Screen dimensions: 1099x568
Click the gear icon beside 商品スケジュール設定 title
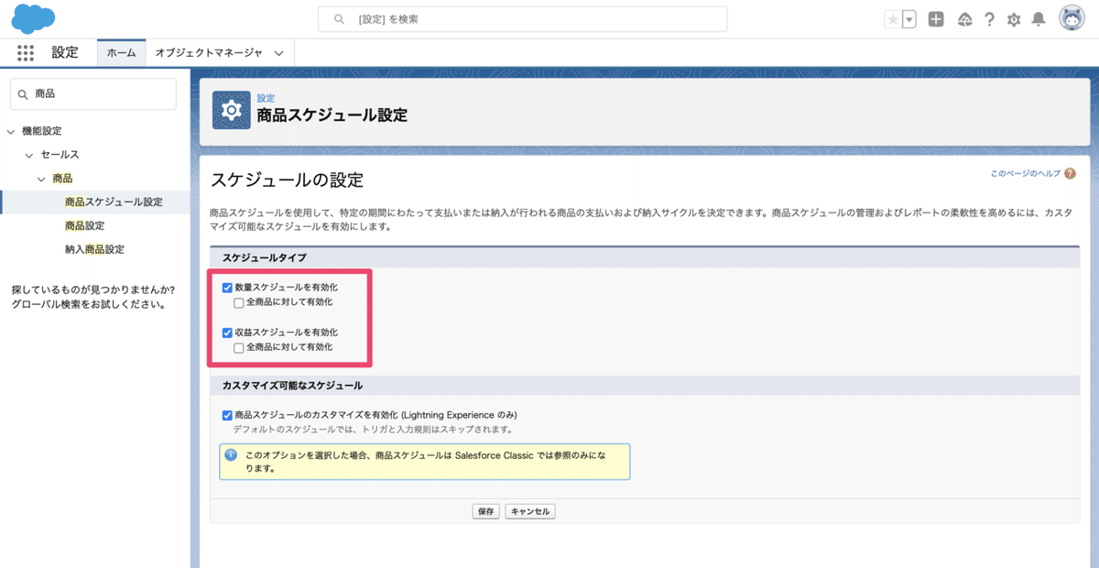(231, 110)
